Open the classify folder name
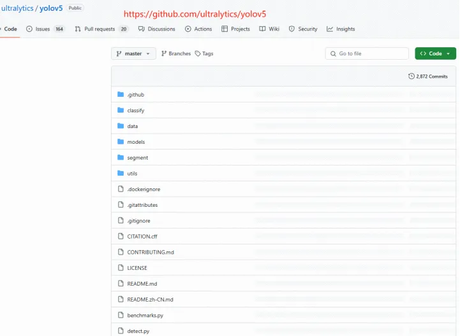The width and height of the screenshot is (460, 336). point(136,110)
